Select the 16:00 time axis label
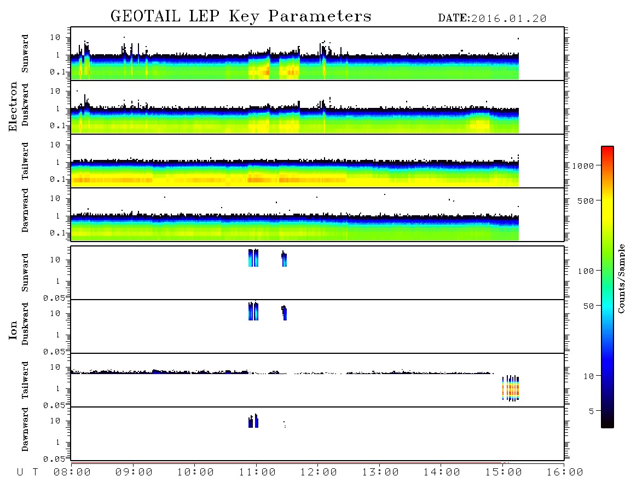The width and height of the screenshot is (625, 482). click(x=565, y=472)
